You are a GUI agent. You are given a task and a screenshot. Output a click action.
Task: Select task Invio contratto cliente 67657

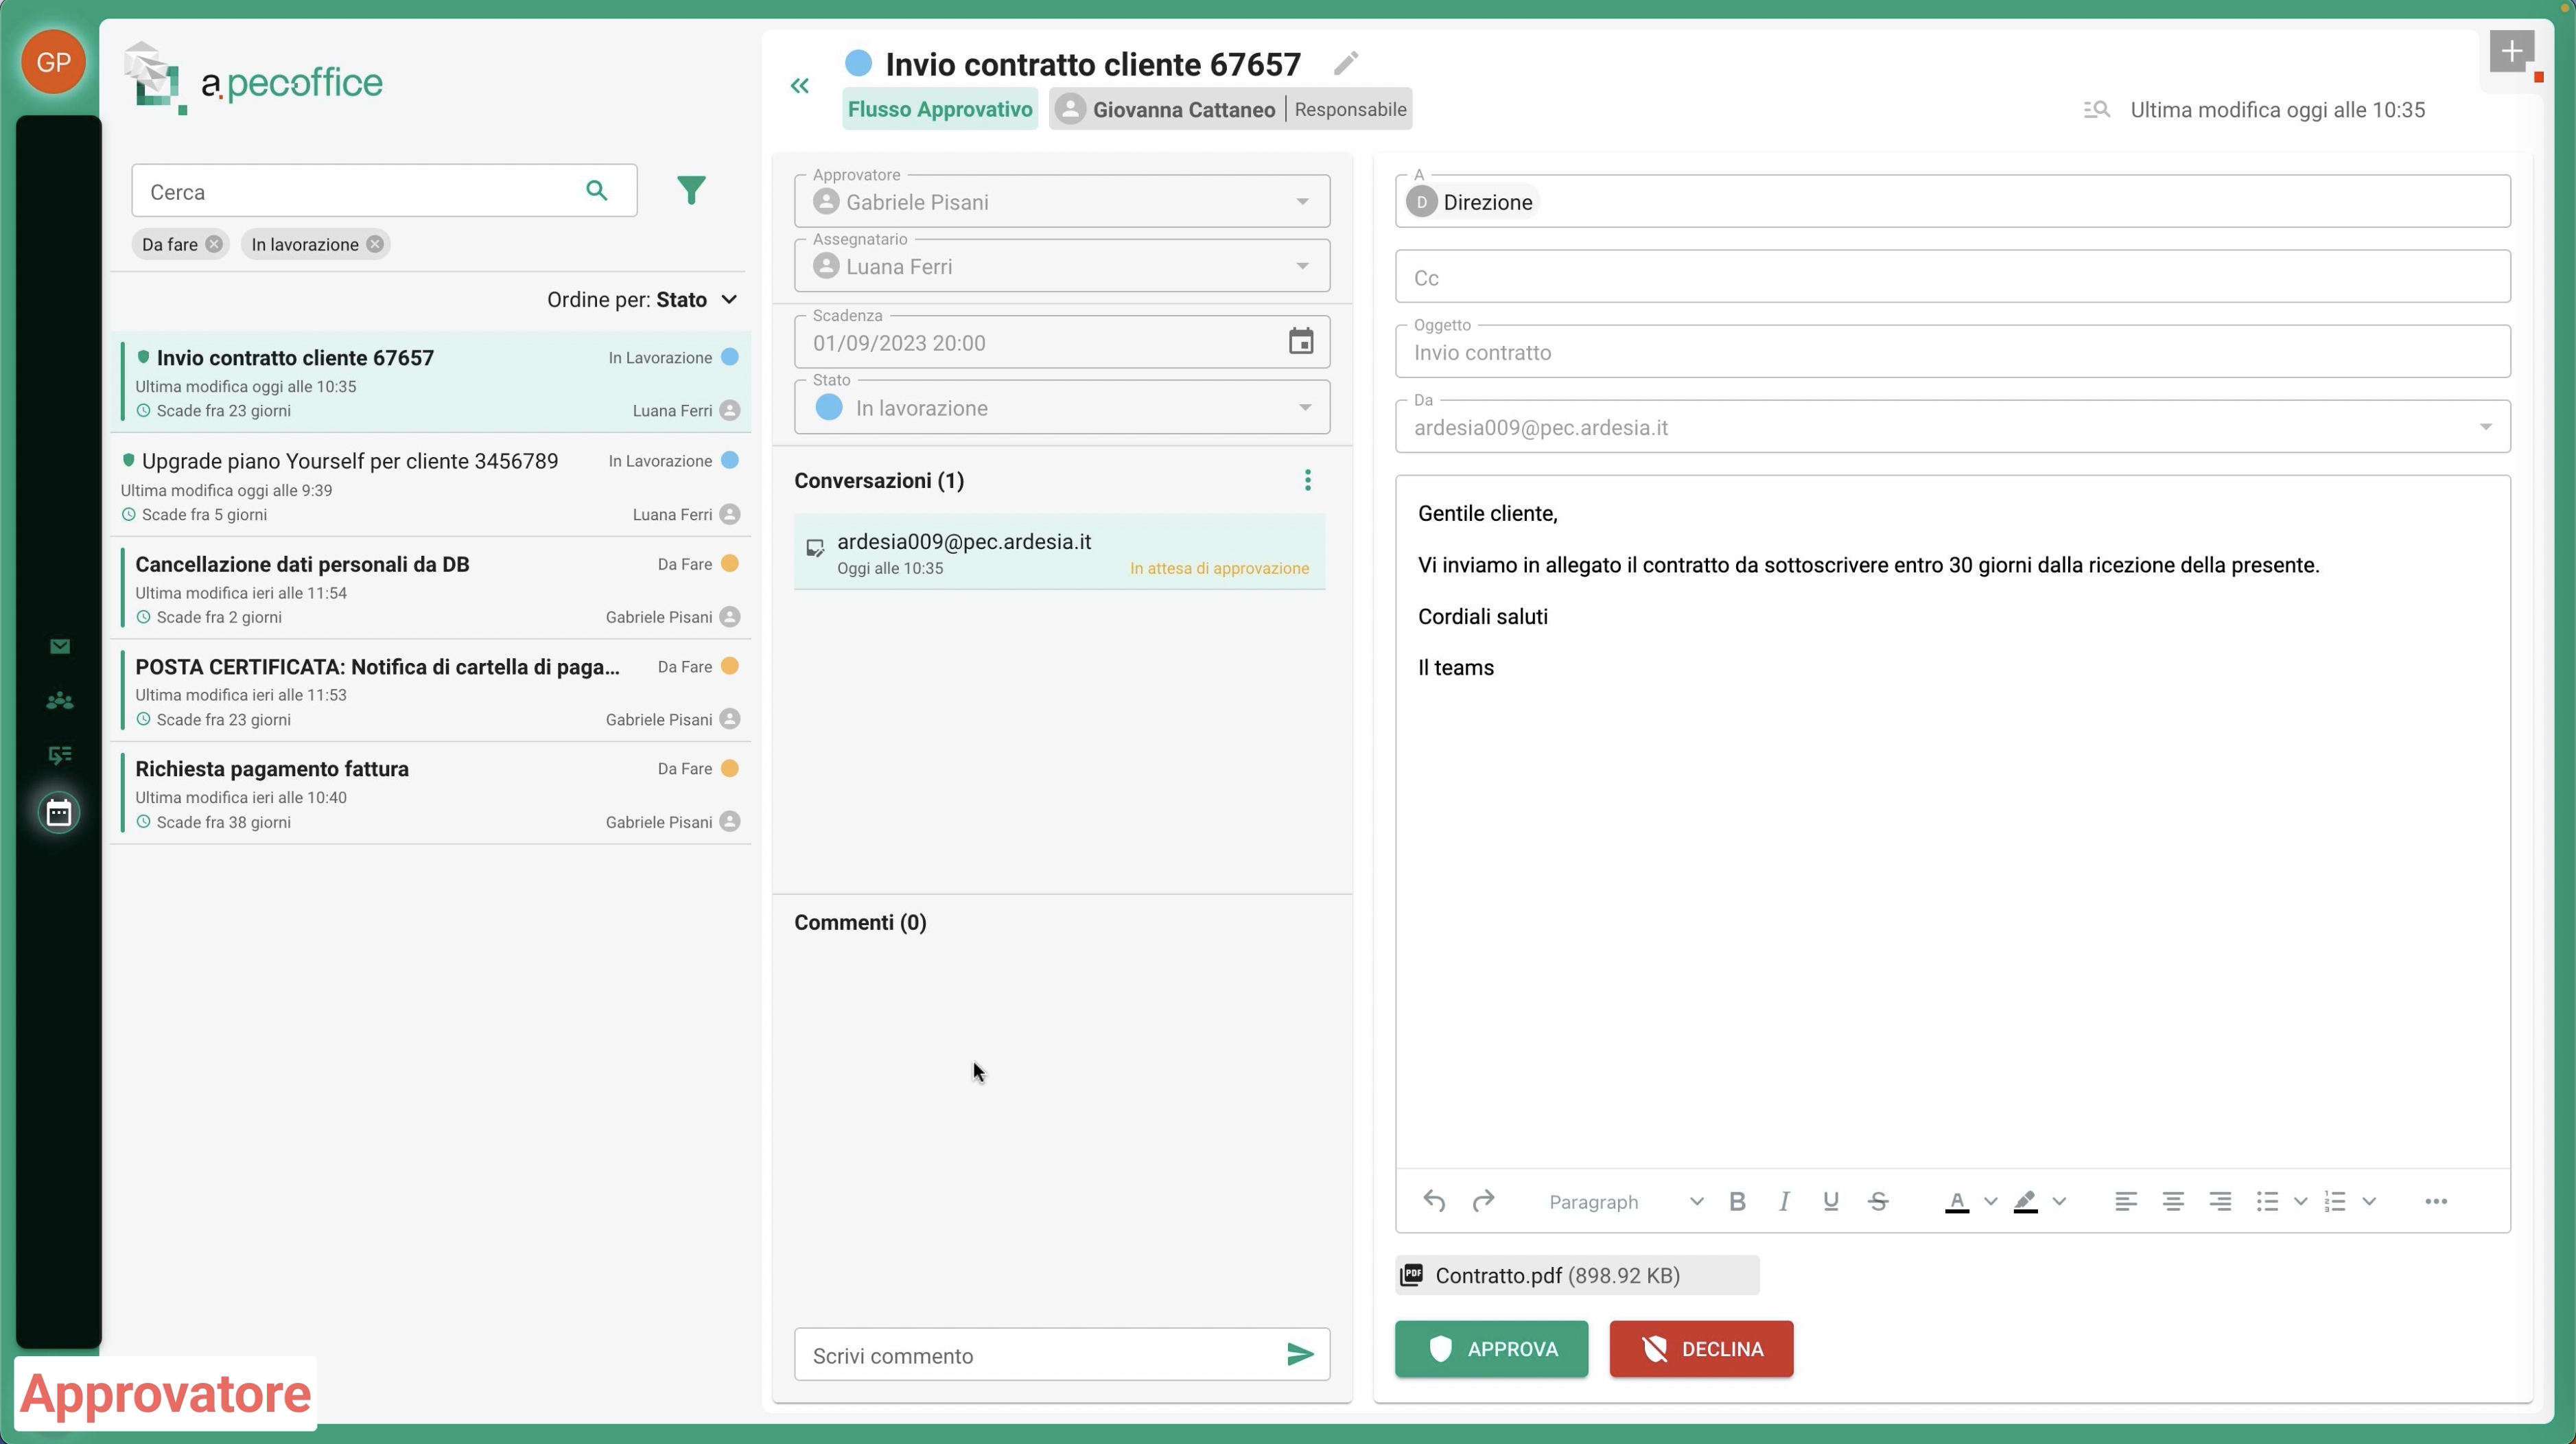click(431, 383)
